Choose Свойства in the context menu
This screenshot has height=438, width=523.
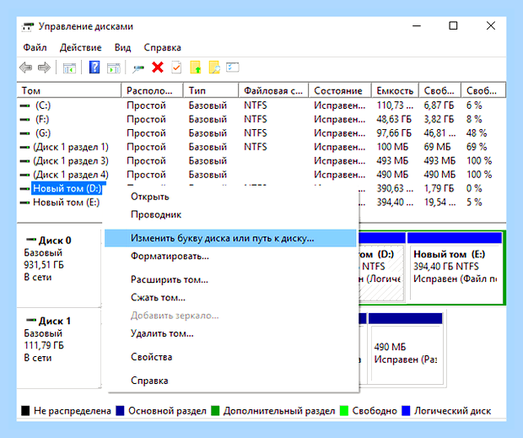230,357
